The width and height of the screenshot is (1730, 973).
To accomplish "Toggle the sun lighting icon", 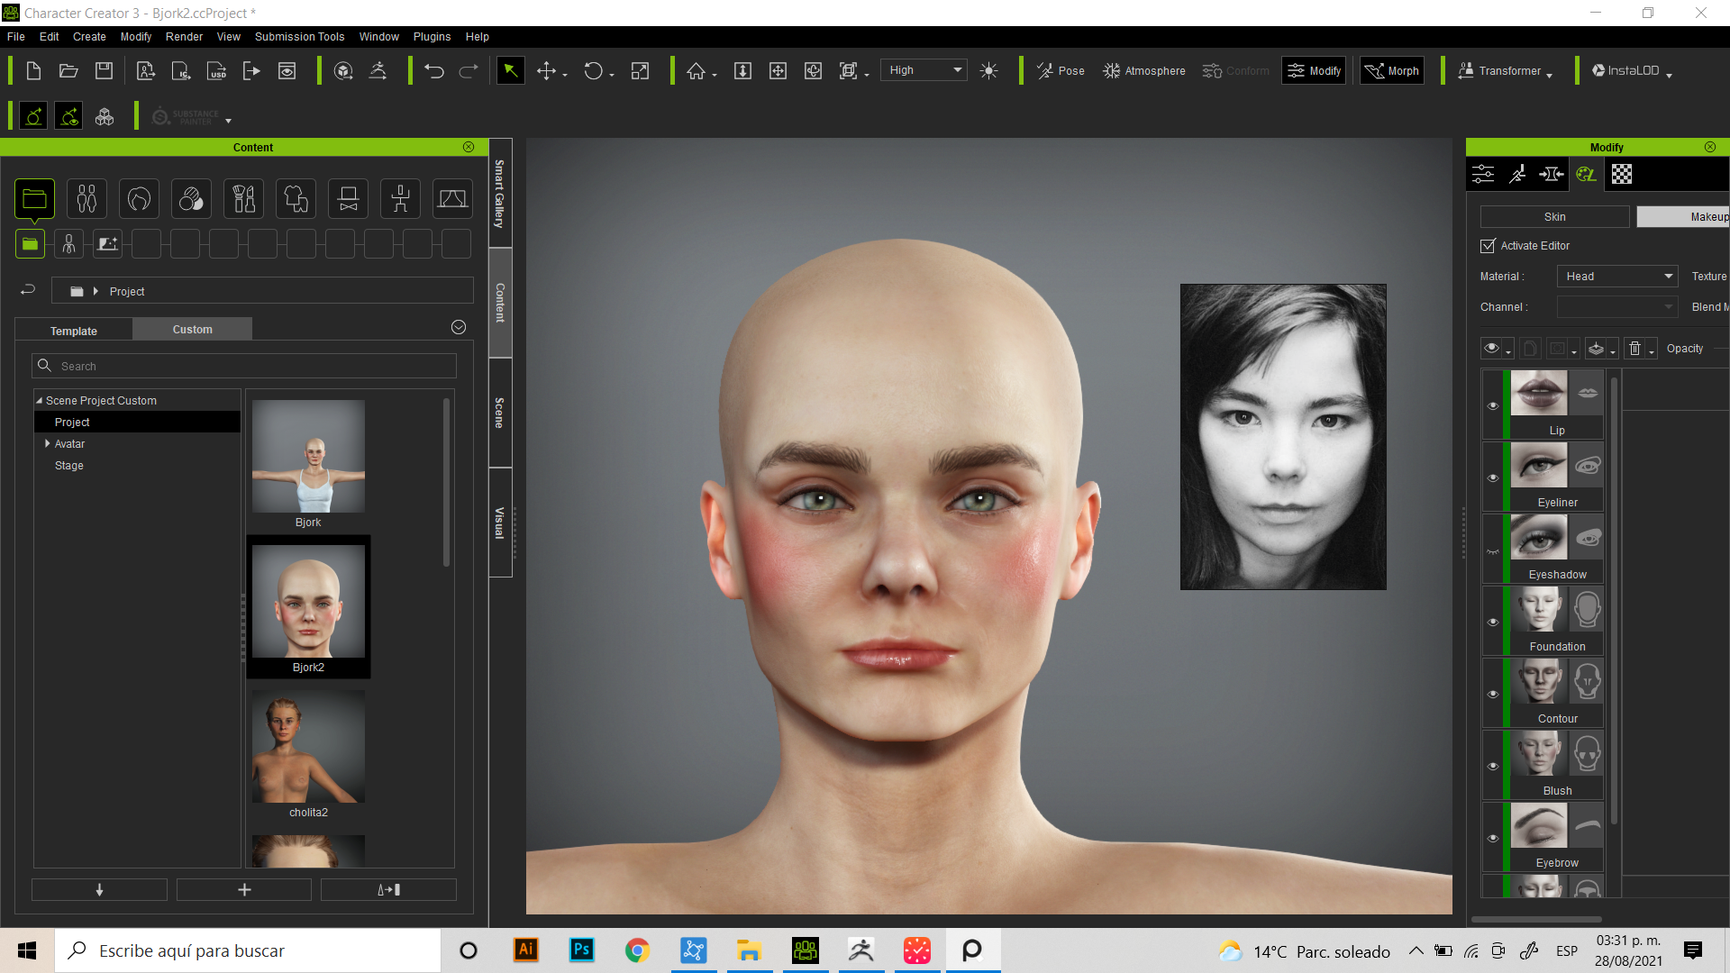I will (989, 71).
